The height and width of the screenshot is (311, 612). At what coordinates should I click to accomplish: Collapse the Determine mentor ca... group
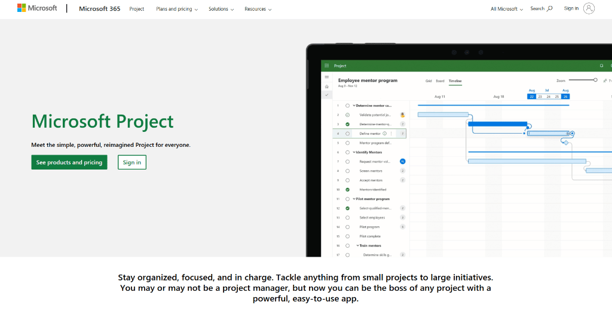coord(354,106)
